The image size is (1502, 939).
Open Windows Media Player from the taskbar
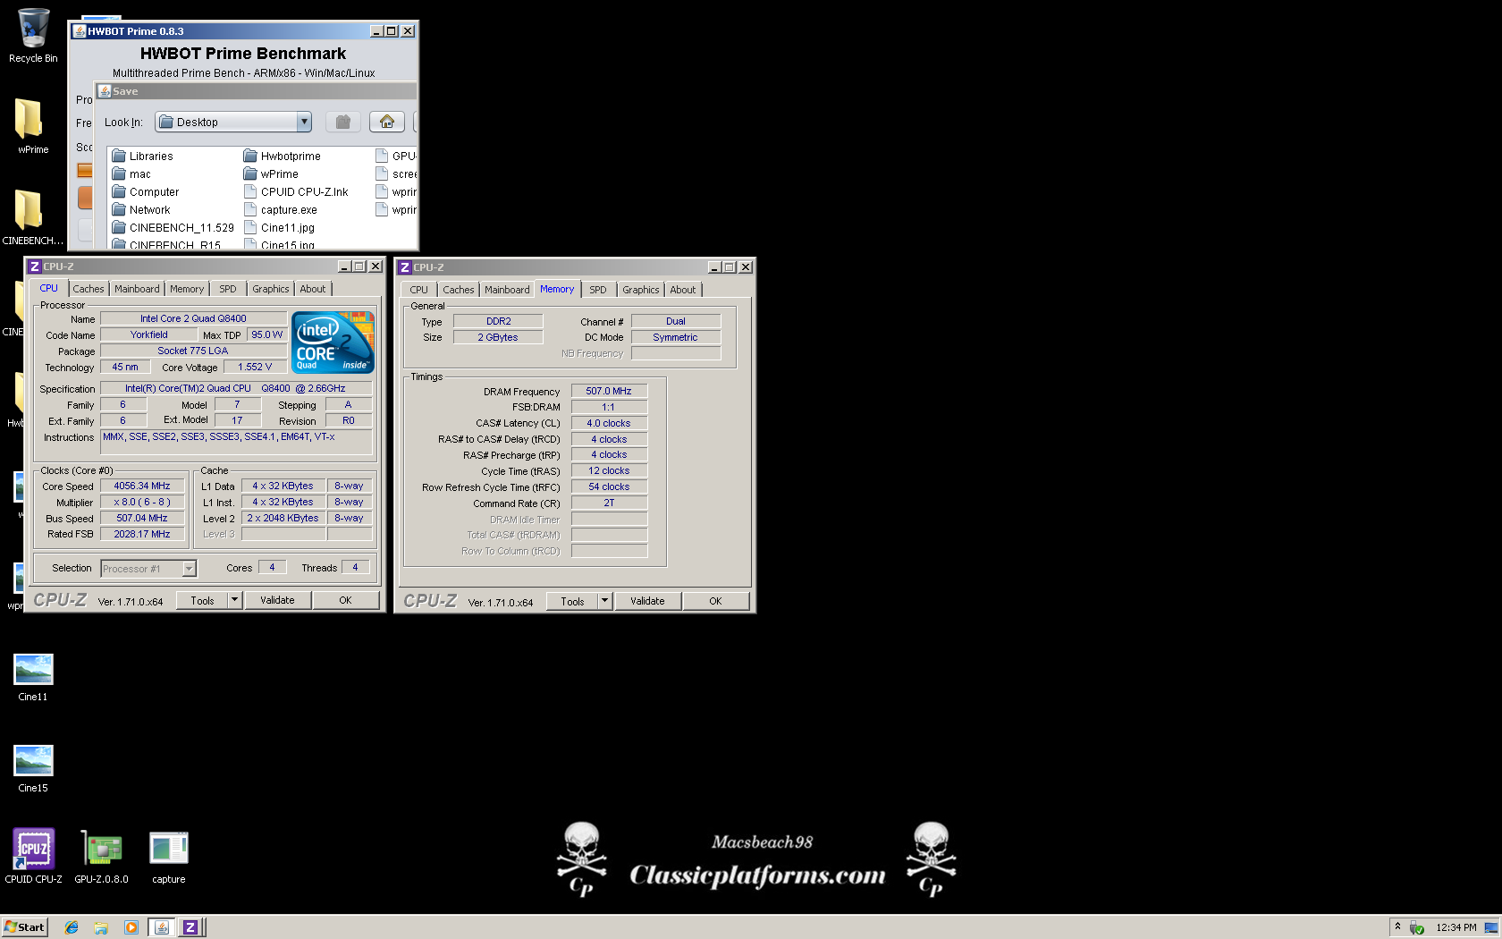point(131,927)
